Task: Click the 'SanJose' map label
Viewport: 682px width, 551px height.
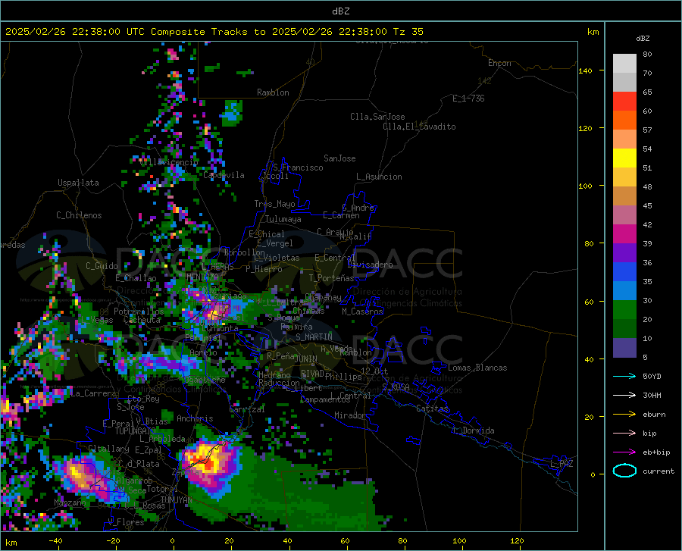Action: 339,158
